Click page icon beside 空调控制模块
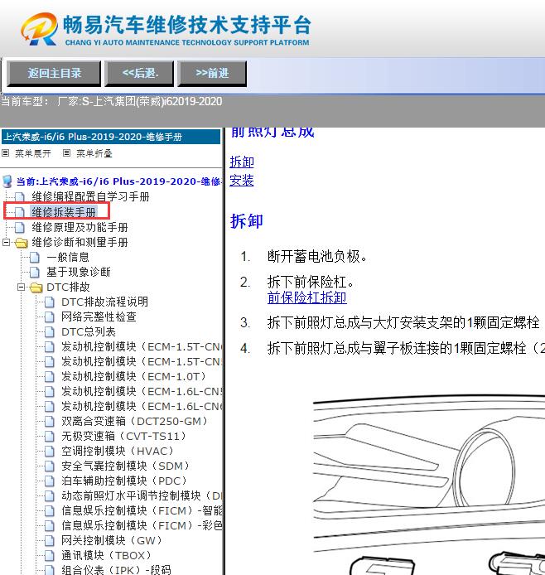The height and width of the screenshot is (575, 545). [50, 452]
